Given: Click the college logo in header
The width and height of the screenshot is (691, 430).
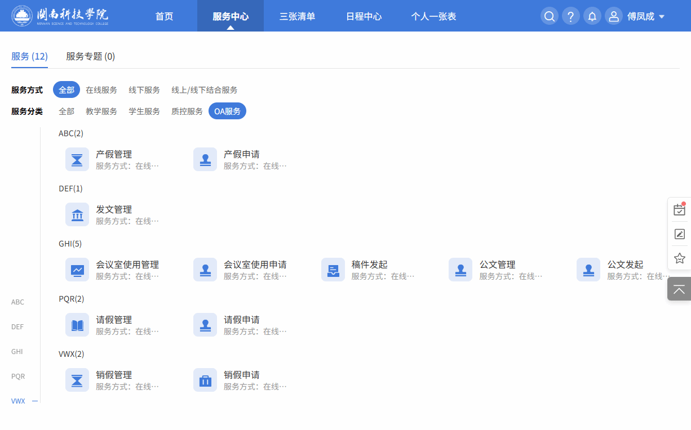Looking at the screenshot, I should (60, 16).
